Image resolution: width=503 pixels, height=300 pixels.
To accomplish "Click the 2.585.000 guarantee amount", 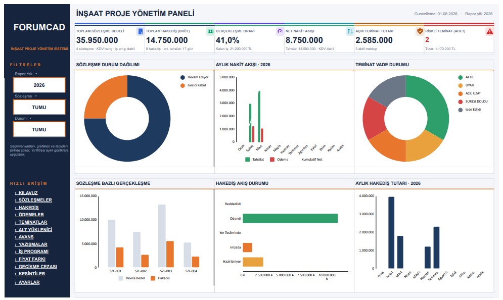I will pyautogui.click(x=374, y=40).
